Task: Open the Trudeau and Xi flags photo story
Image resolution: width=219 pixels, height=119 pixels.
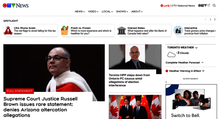Action: click(x=135, y=107)
